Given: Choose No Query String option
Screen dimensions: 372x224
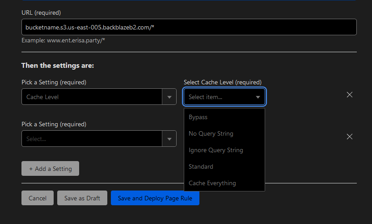Looking at the screenshot, I should pyautogui.click(x=224, y=133).
